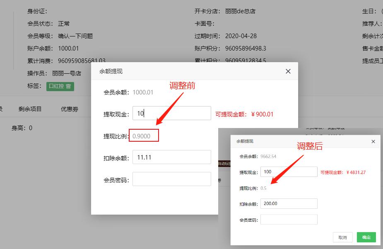
Task: Click the 会员密码 field in 调整后 dialog
Action: pyautogui.click(x=289, y=219)
